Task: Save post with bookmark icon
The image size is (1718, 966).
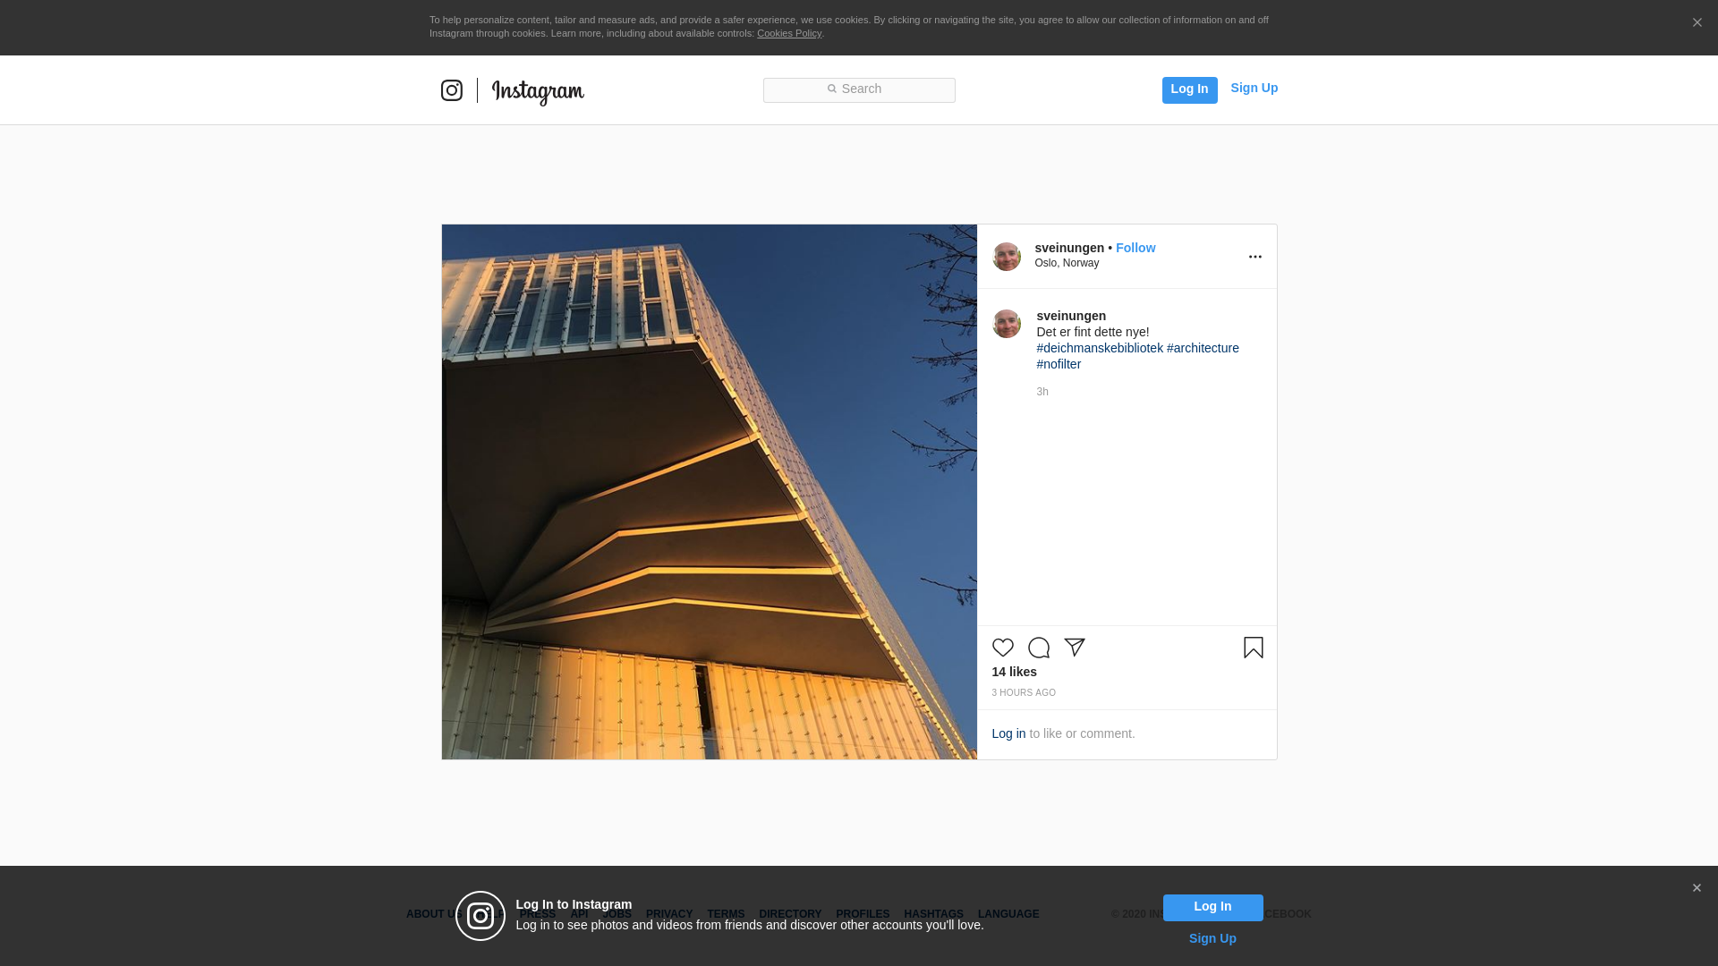Action: pyautogui.click(x=1253, y=648)
